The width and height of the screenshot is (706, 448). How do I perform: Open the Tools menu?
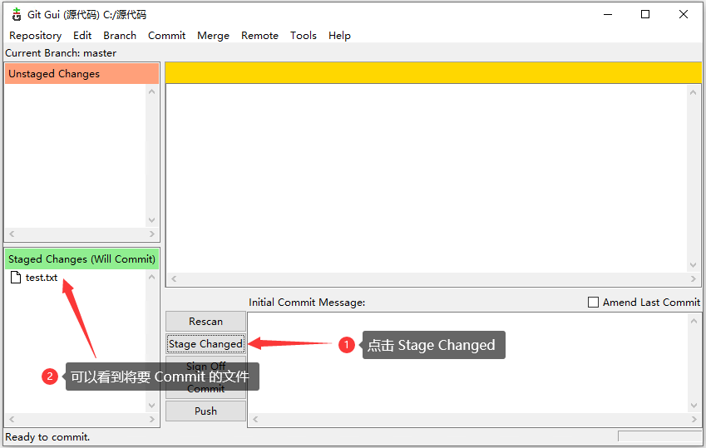[x=304, y=36]
